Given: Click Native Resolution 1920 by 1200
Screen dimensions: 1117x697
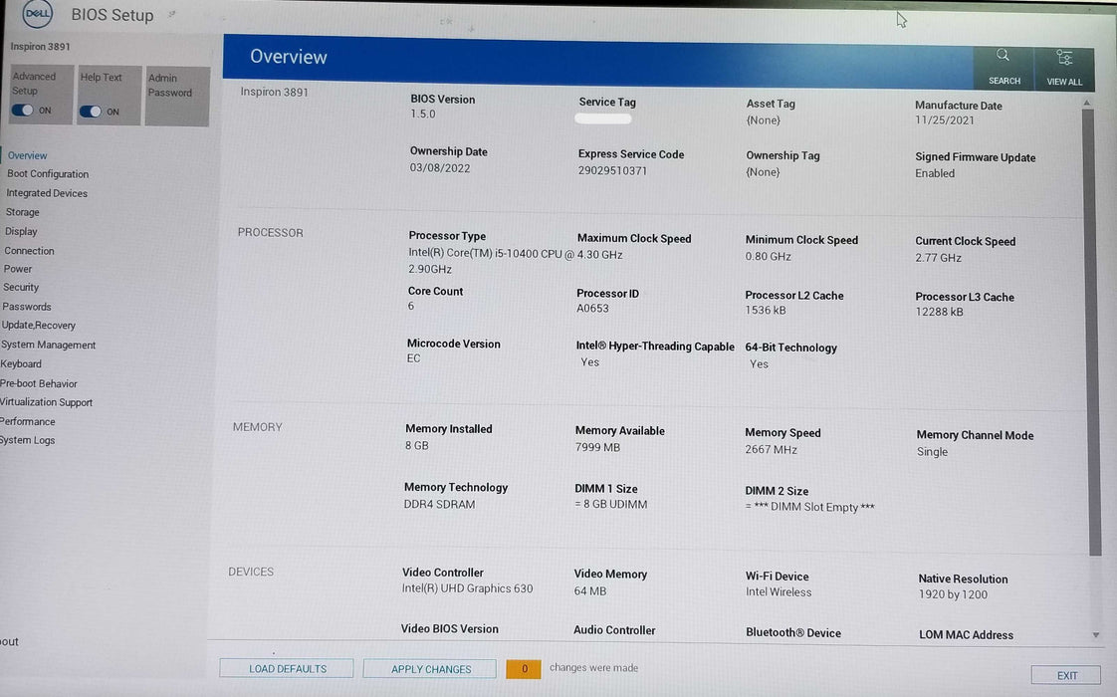Looking at the screenshot, I should pyautogui.click(x=953, y=595).
